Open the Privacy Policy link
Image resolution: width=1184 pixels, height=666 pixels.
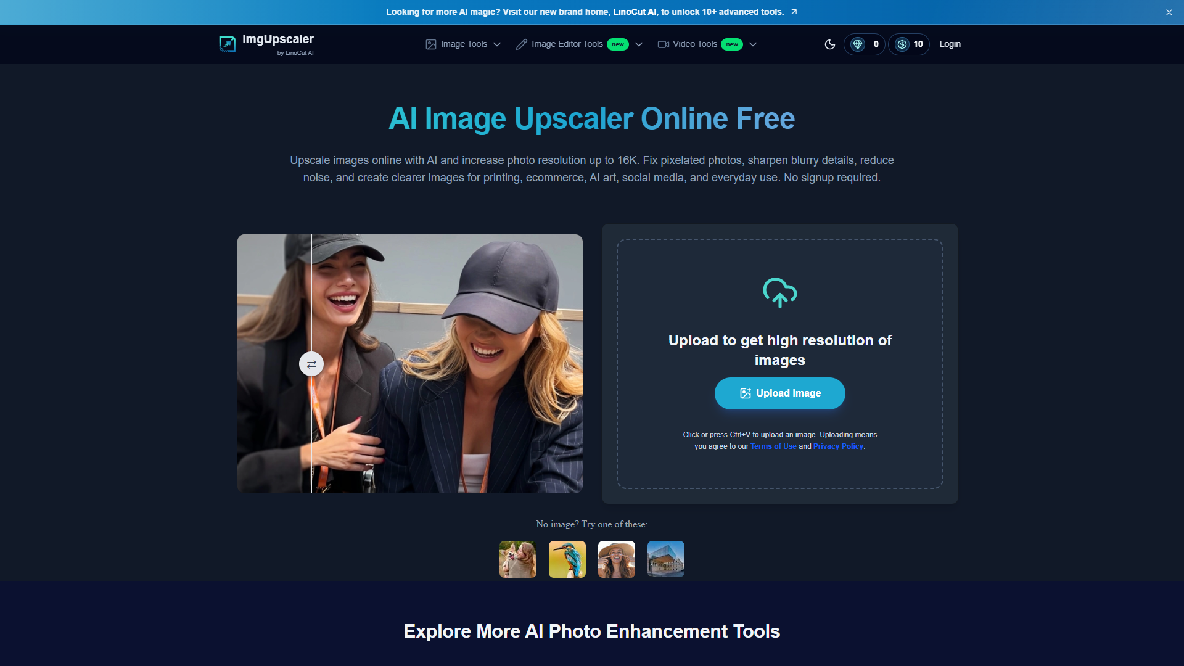838,446
